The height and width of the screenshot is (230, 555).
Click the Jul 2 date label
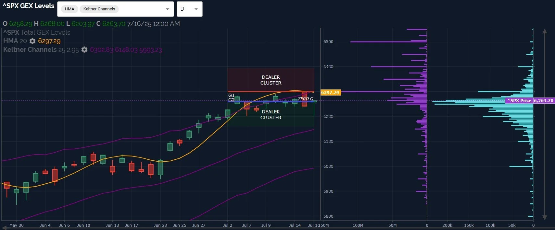point(227,225)
